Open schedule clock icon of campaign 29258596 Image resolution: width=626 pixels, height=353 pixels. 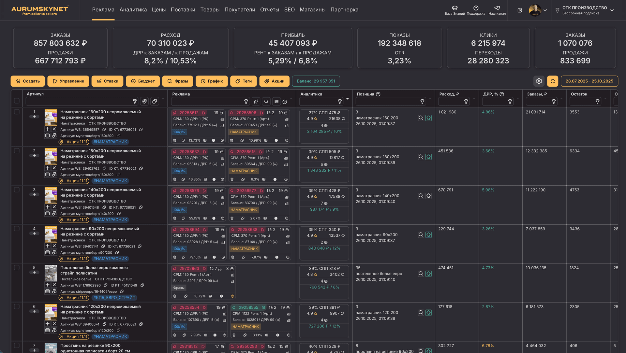click(287, 140)
